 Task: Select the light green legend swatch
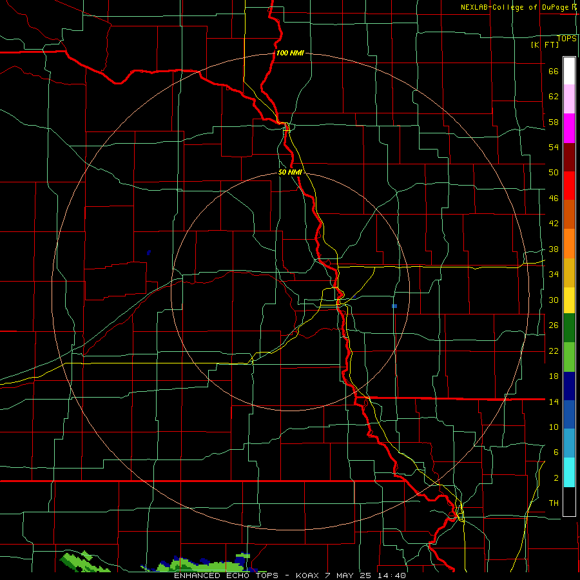(x=569, y=357)
